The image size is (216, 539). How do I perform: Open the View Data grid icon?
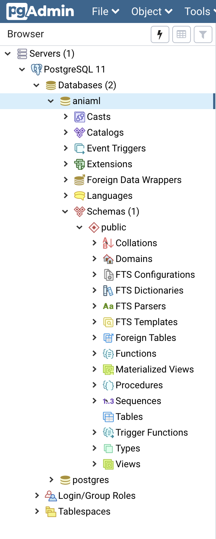[x=181, y=34]
